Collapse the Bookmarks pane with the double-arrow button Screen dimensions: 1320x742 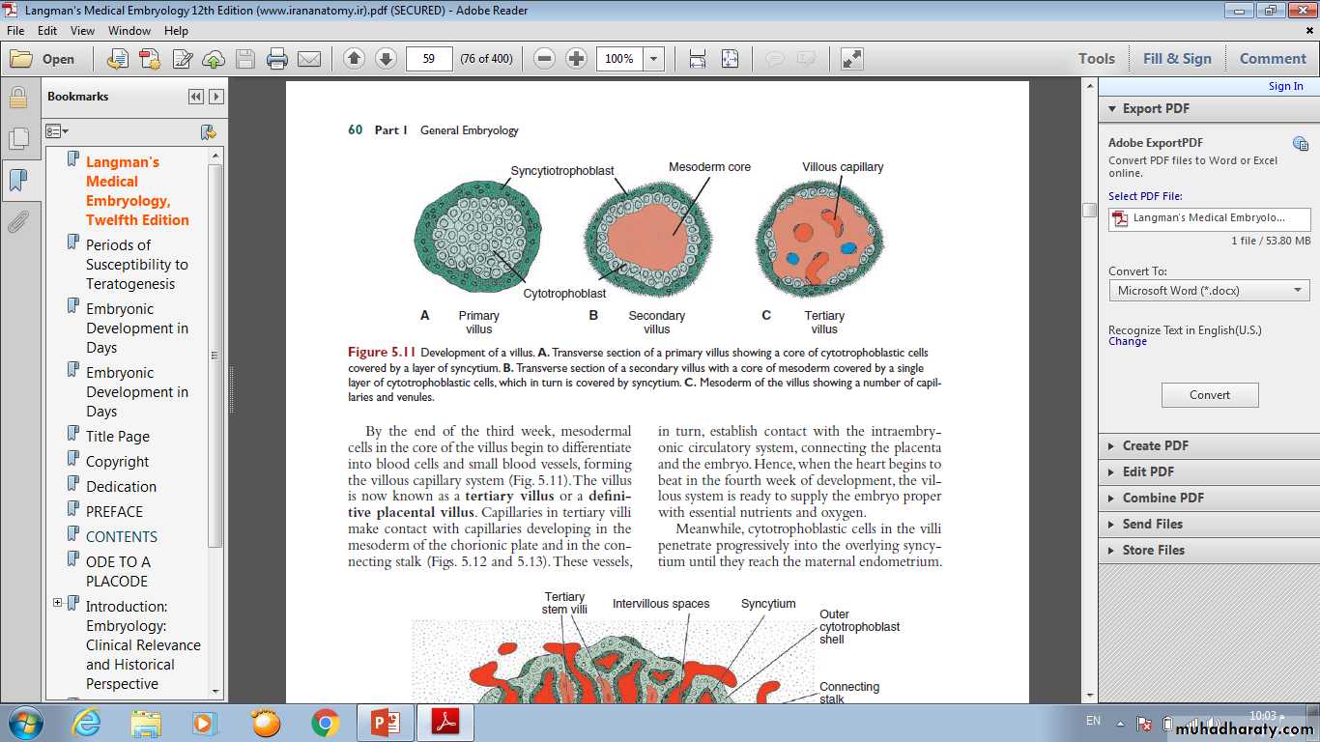coord(196,97)
